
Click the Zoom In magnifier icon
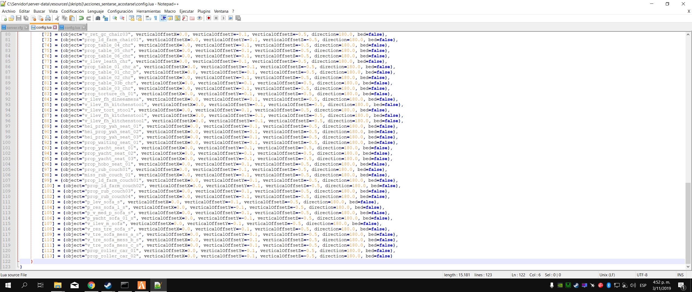coord(115,18)
